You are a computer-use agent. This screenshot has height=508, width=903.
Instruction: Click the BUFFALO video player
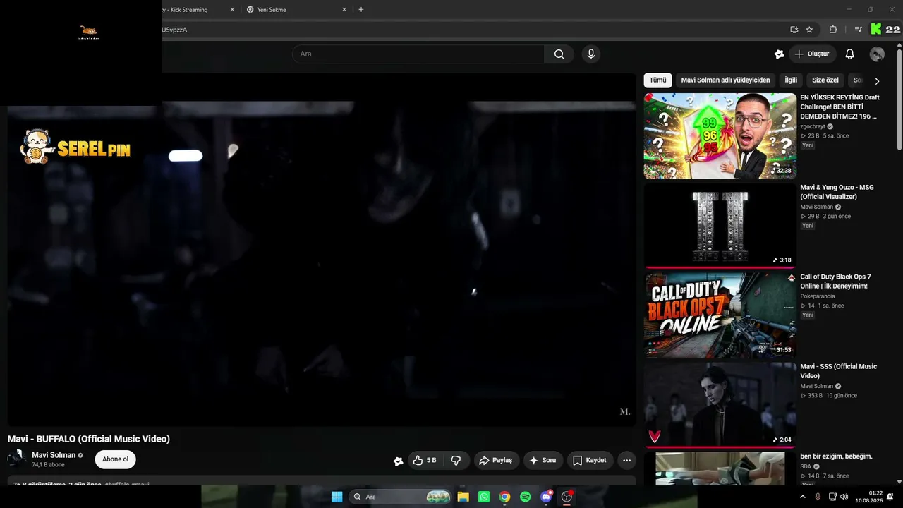322,250
